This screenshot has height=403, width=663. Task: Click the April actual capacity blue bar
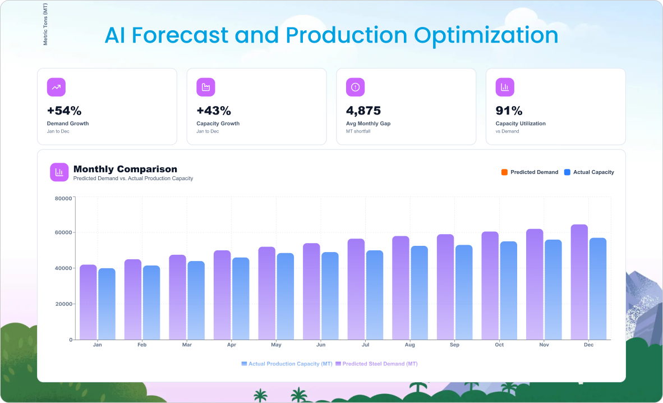click(241, 298)
